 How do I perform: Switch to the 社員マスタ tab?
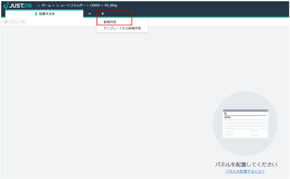[47, 14]
